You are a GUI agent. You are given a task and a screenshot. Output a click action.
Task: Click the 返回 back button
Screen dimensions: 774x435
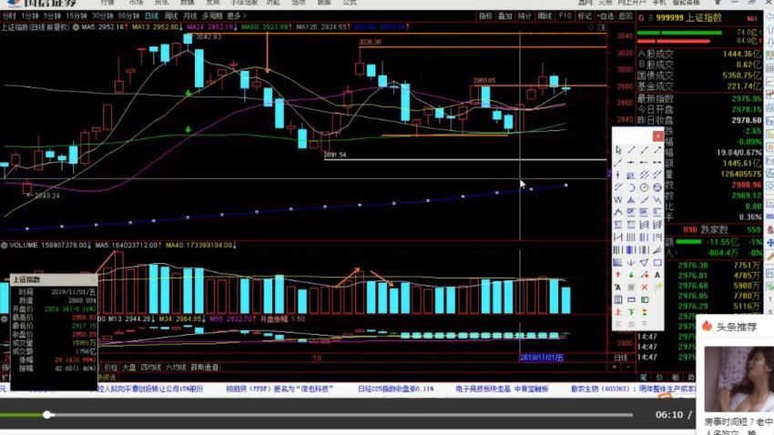(x=626, y=16)
